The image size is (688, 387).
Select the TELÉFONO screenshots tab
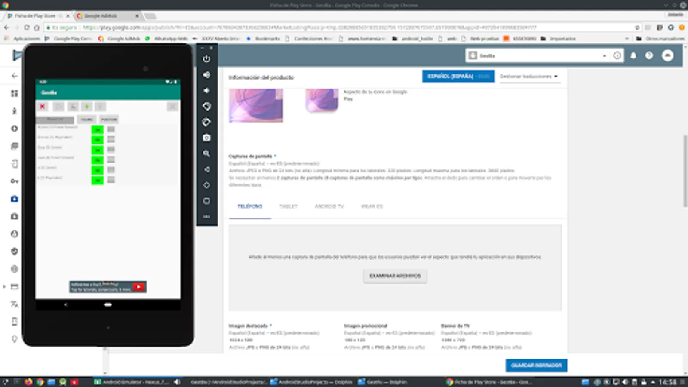click(x=250, y=206)
